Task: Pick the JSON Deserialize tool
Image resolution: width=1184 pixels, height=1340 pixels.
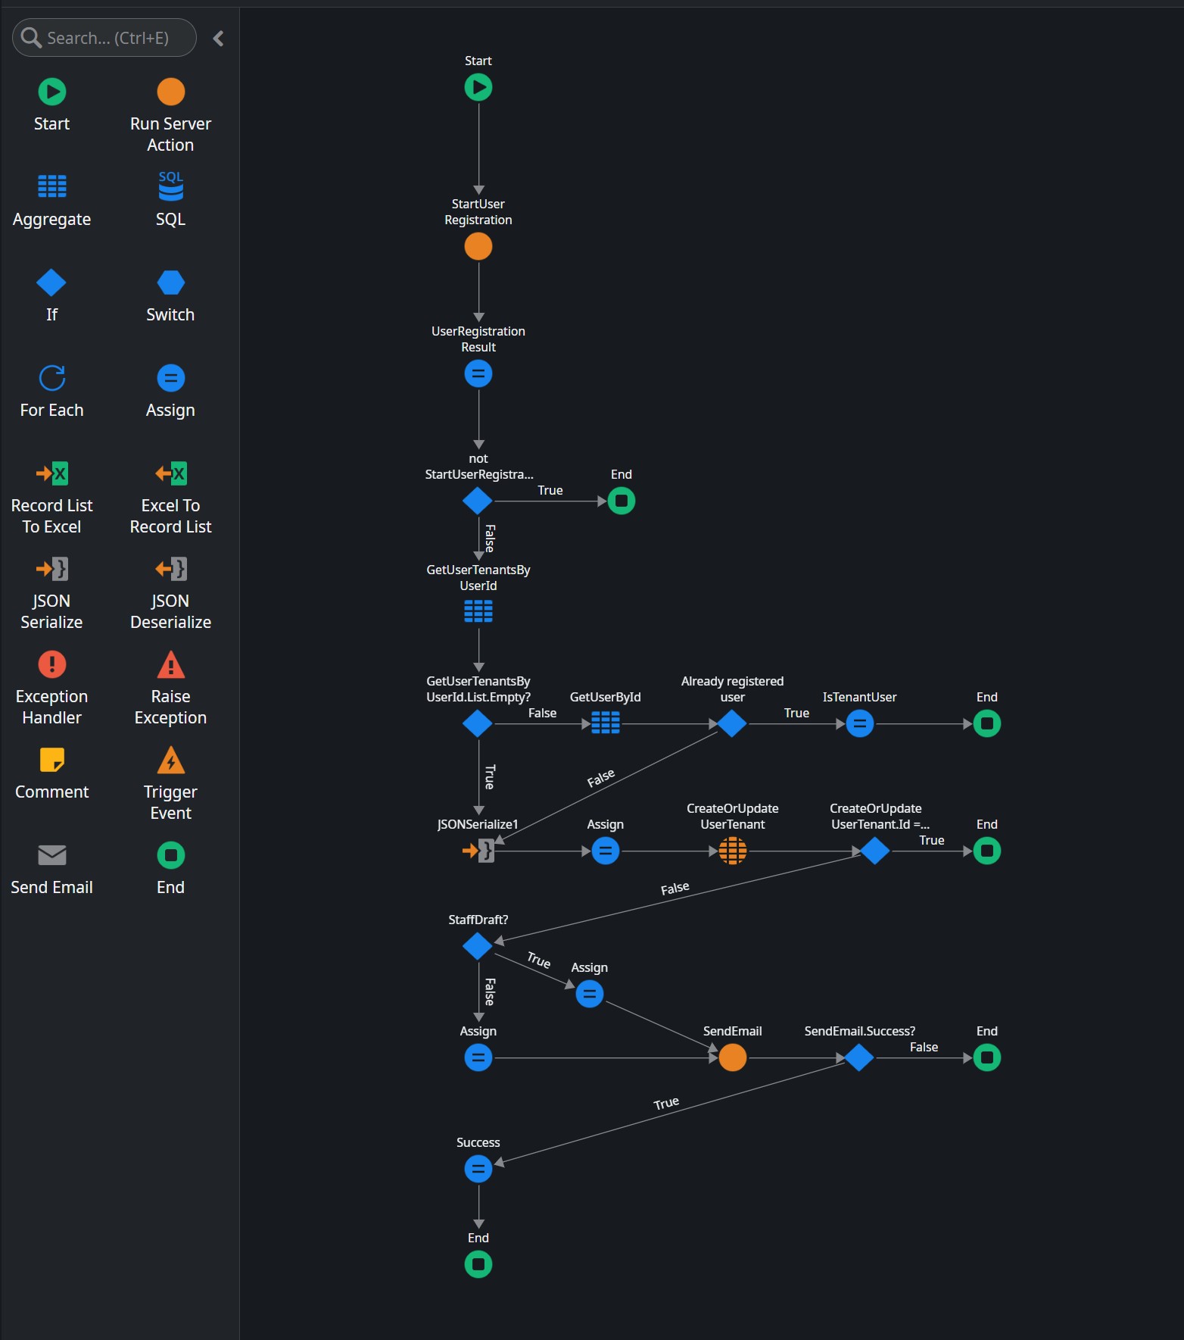Action: pos(170,593)
